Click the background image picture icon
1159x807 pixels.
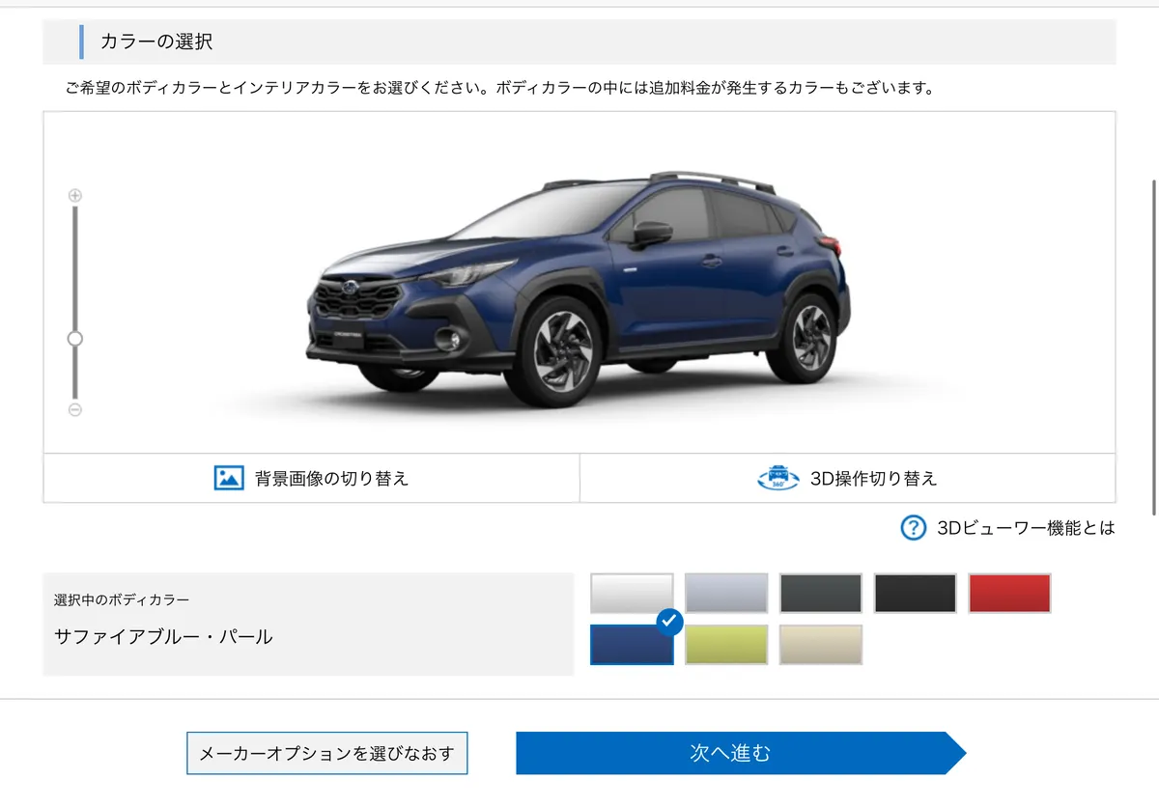click(229, 478)
